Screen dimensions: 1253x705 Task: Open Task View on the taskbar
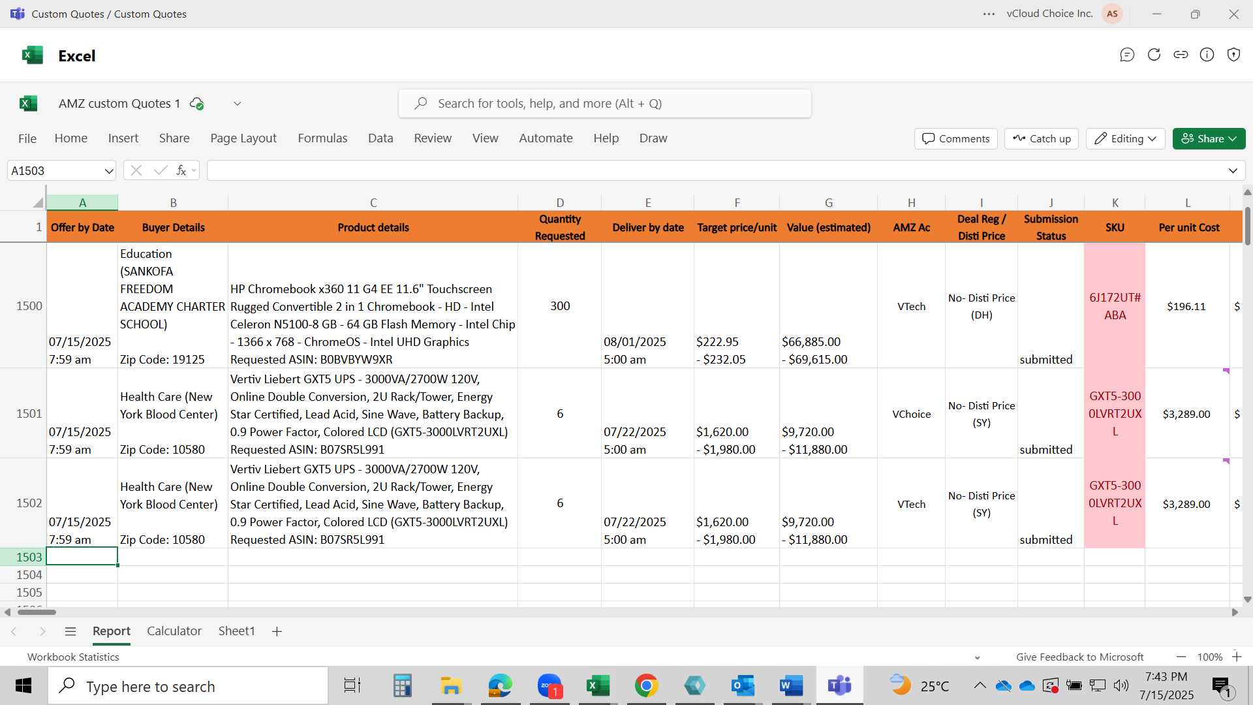click(352, 686)
